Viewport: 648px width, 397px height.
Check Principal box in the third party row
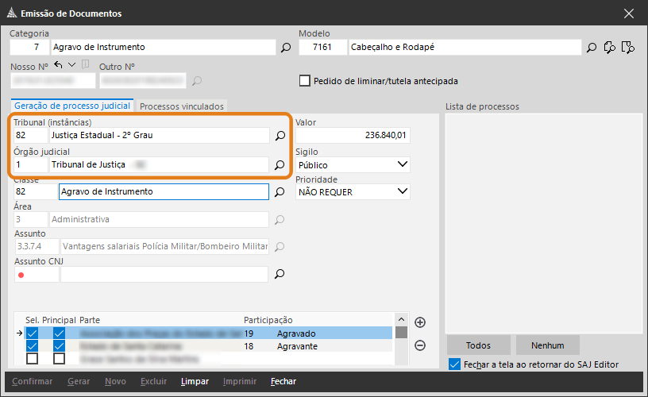pos(59,359)
